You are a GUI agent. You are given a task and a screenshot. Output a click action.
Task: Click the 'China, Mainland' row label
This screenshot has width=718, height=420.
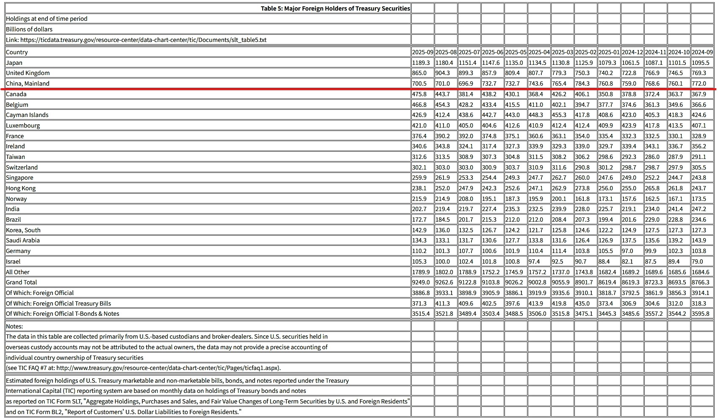coord(28,83)
